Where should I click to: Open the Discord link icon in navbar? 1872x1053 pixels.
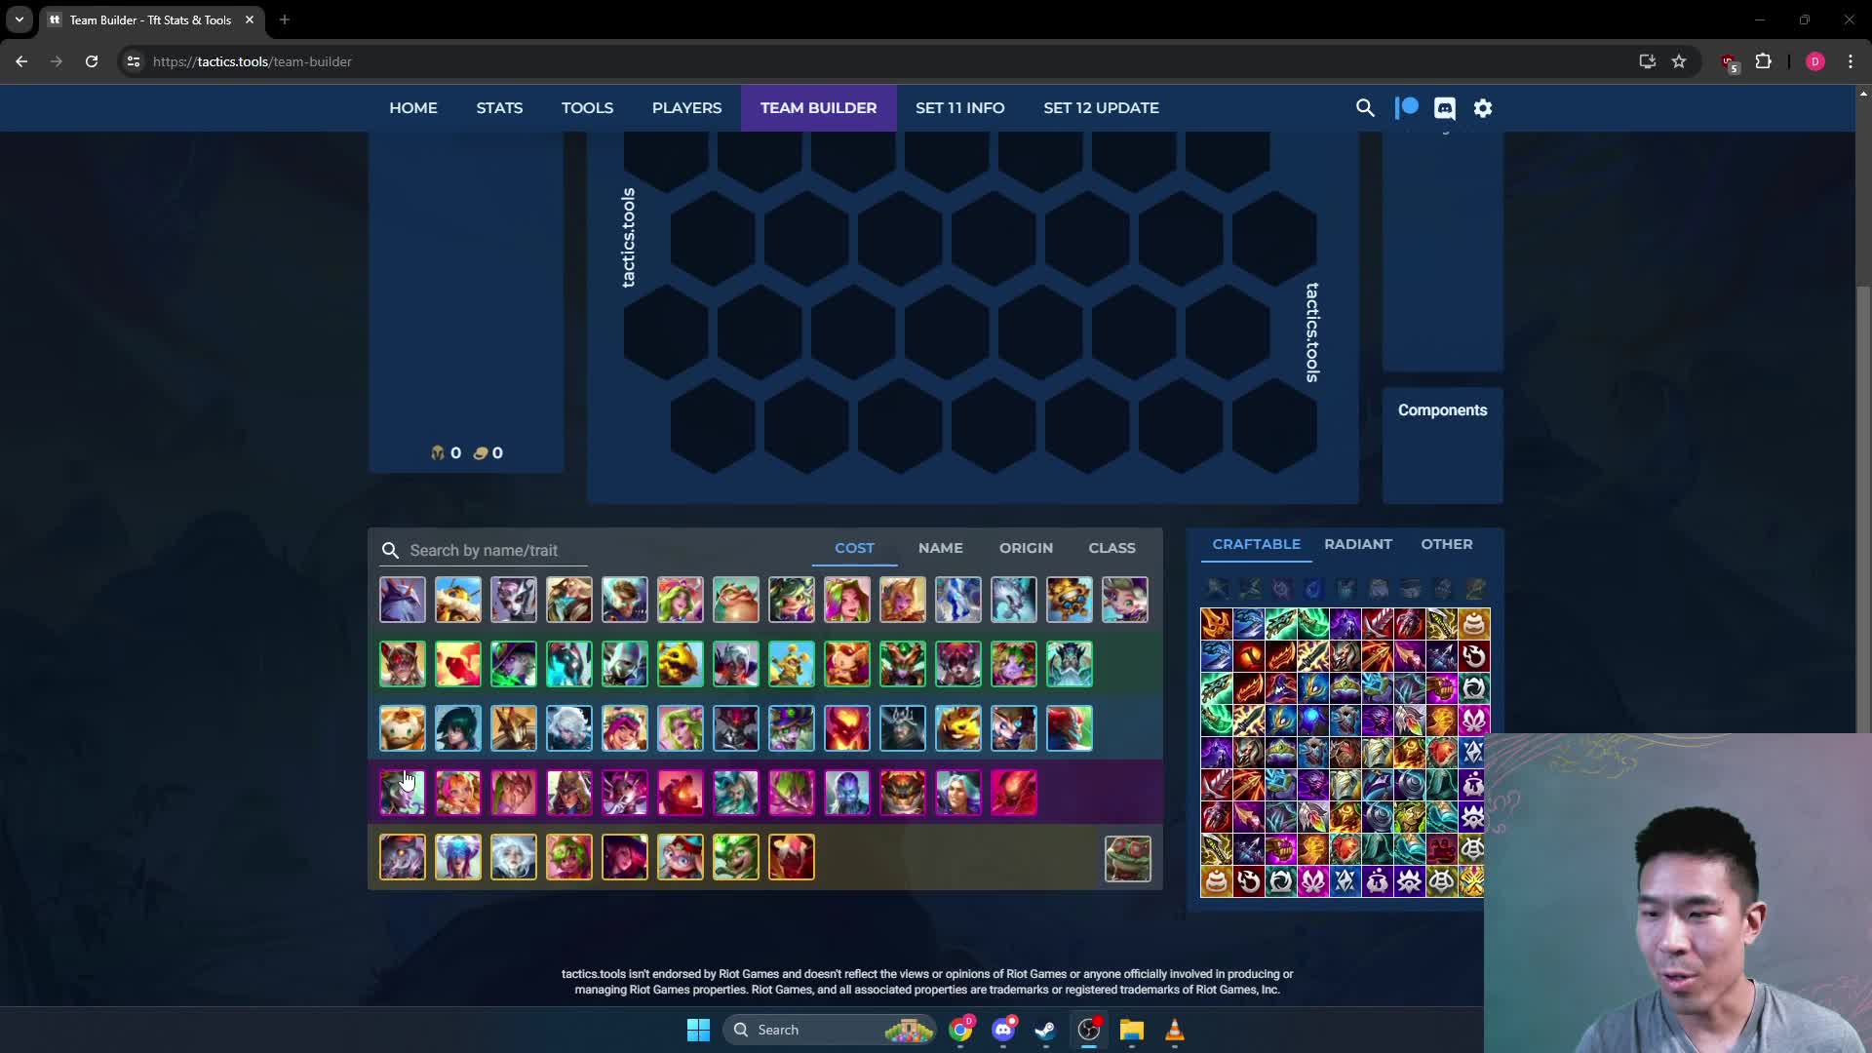(1445, 108)
